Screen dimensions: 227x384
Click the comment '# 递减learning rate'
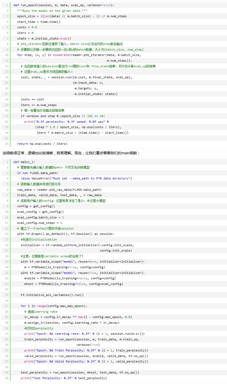pos(41,312)
